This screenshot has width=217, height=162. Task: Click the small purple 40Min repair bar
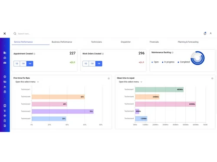[137, 111]
